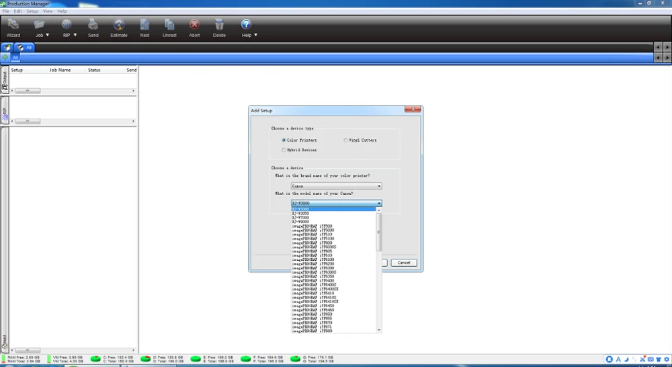
Task: Click the E drive disk usage icon
Action: tap(196, 359)
